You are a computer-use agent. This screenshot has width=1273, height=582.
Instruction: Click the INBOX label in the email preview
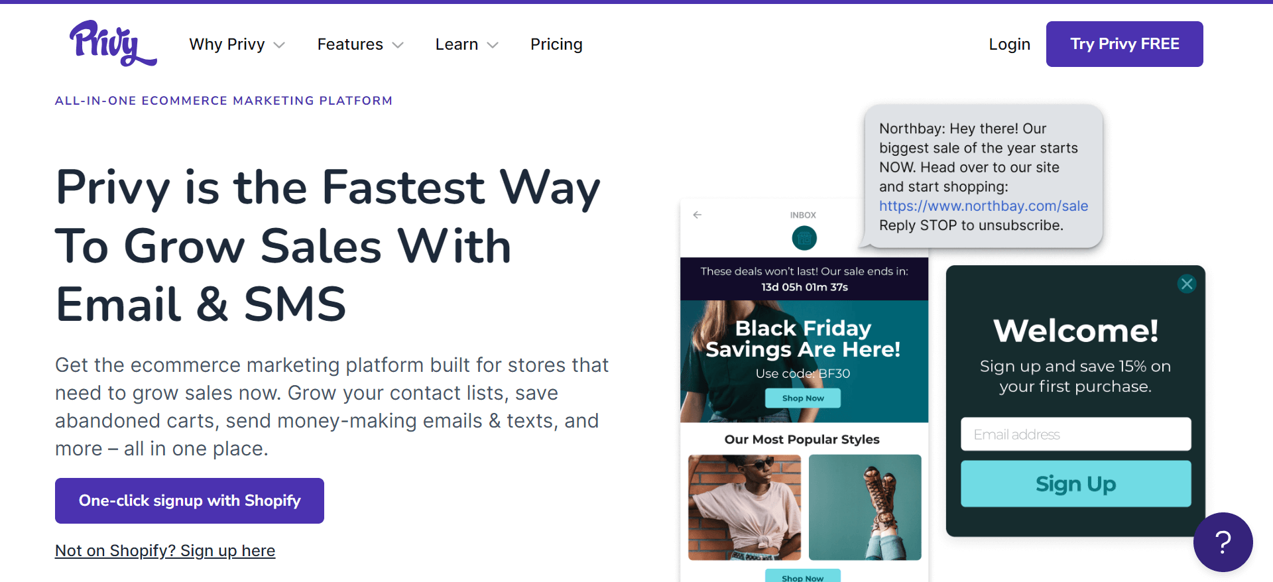pyautogui.click(x=803, y=215)
